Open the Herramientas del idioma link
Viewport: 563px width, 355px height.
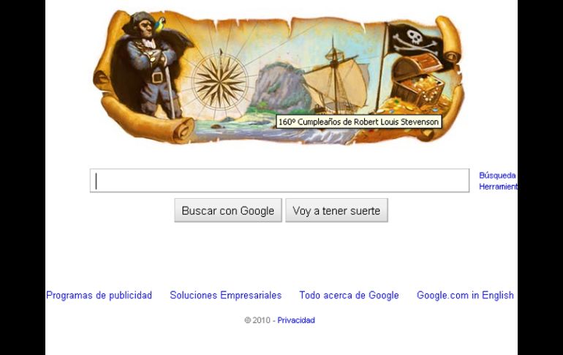click(x=498, y=187)
